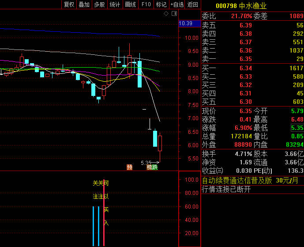Viewport: 304px width, 247px height.
Task: Activate the 画线 drawing tool
Action: 131,4
